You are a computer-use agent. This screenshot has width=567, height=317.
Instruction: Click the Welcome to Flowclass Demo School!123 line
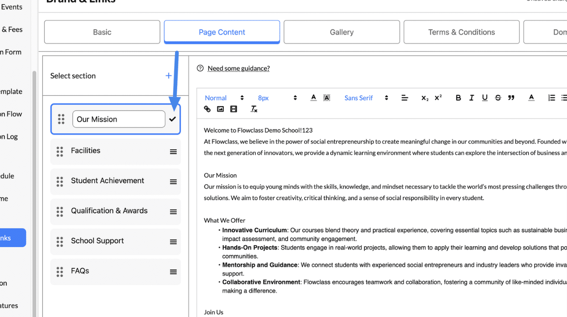[x=258, y=130]
